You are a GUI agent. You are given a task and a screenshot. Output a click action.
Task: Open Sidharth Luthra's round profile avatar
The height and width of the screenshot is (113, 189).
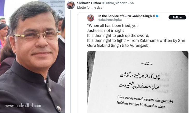[x=71, y=5]
